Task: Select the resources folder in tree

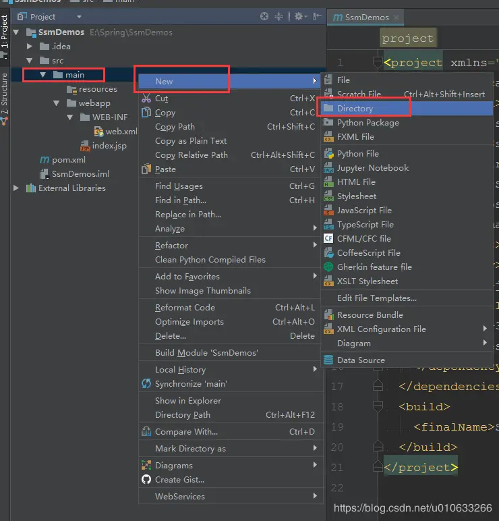Action: pyautogui.click(x=92, y=89)
